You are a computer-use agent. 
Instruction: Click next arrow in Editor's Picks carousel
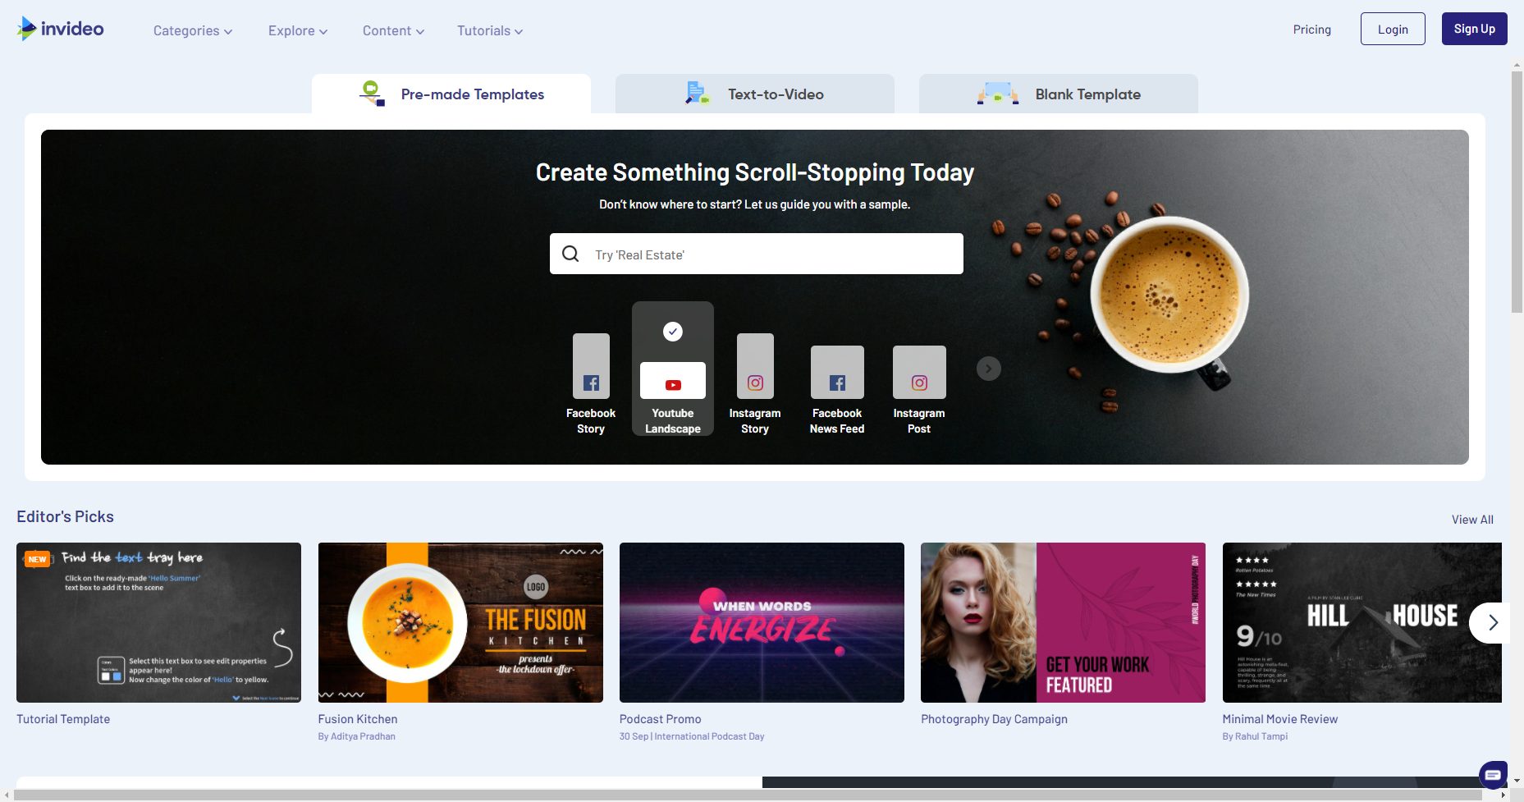point(1490,622)
